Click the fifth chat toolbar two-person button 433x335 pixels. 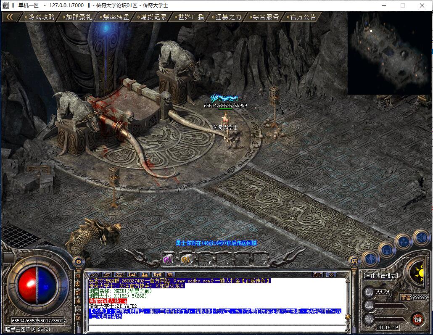tap(145, 275)
